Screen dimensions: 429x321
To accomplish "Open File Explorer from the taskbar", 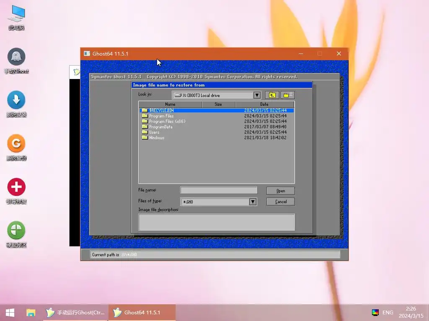I will [31, 313].
